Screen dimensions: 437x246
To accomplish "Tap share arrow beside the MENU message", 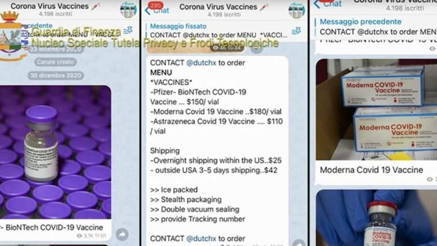I will pyautogui.click(x=299, y=243).
